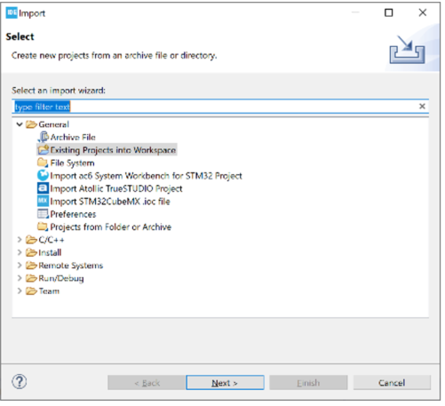Open help with the question mark icon
445x406 pixels.
tap(20, 382)
